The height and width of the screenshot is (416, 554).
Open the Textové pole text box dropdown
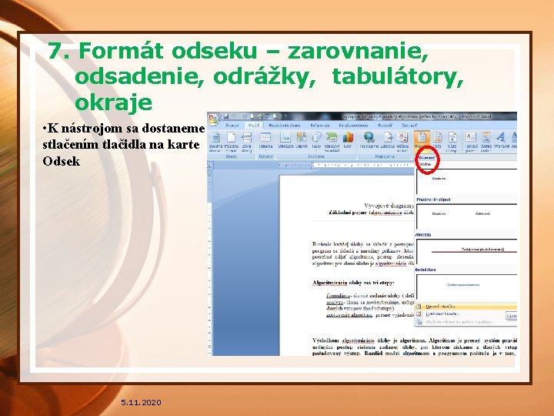pos(471,142)
